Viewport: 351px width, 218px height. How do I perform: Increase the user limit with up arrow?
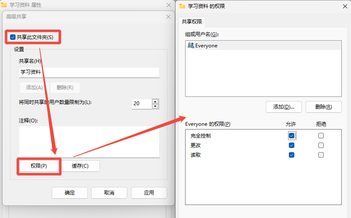click(x=155, y=101)
